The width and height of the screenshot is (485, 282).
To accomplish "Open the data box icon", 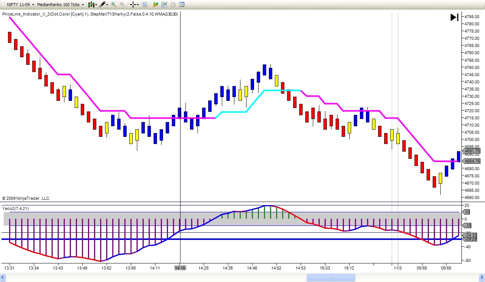I will (144, 5).
